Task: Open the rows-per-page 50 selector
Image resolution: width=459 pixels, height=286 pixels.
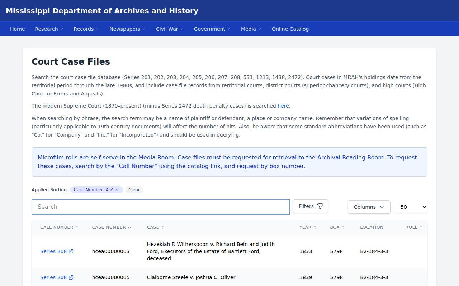Action: (410, 207)
